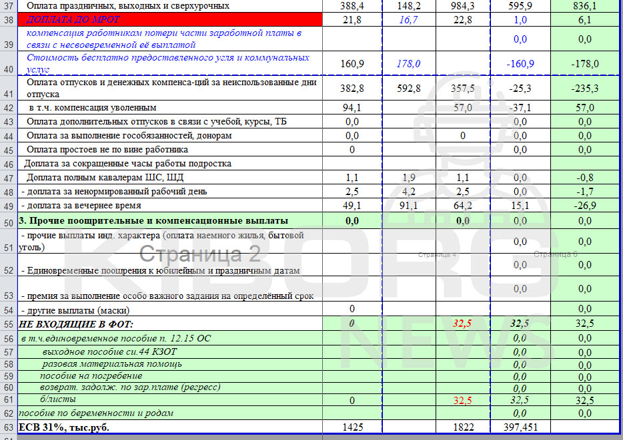This screenshot has width=623, height=440.
Task: Click value 836,1 in row 37
Action: tap(584, 6)
